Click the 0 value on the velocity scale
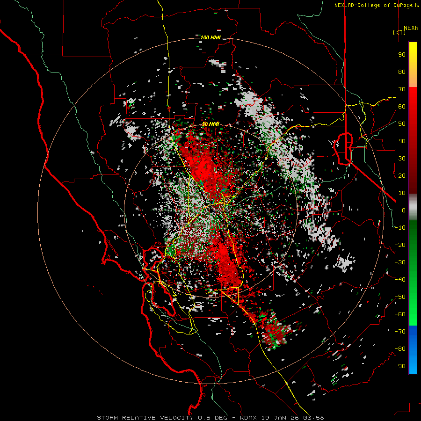This screenshot has height=421, width=421. [404, 210]
